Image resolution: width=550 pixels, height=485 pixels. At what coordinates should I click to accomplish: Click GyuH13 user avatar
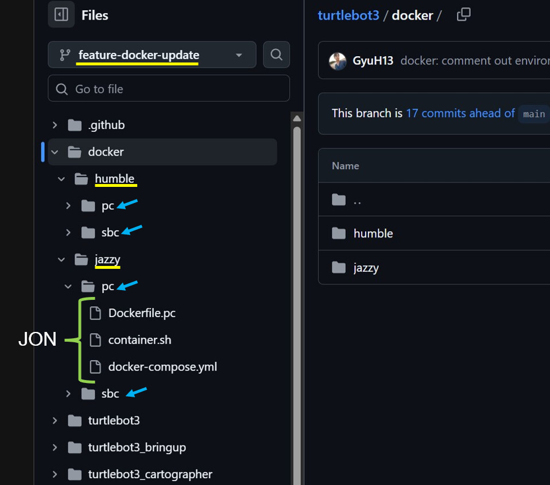(338, 61)
